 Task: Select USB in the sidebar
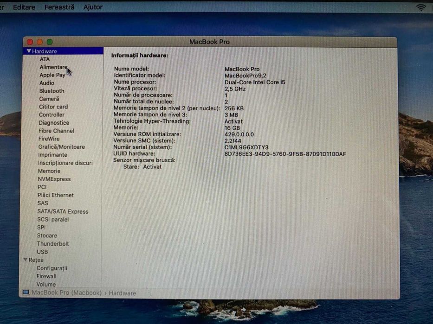tap(42, 252)
